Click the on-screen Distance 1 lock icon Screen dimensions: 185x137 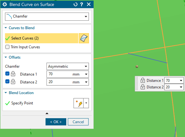coord(143,80)
